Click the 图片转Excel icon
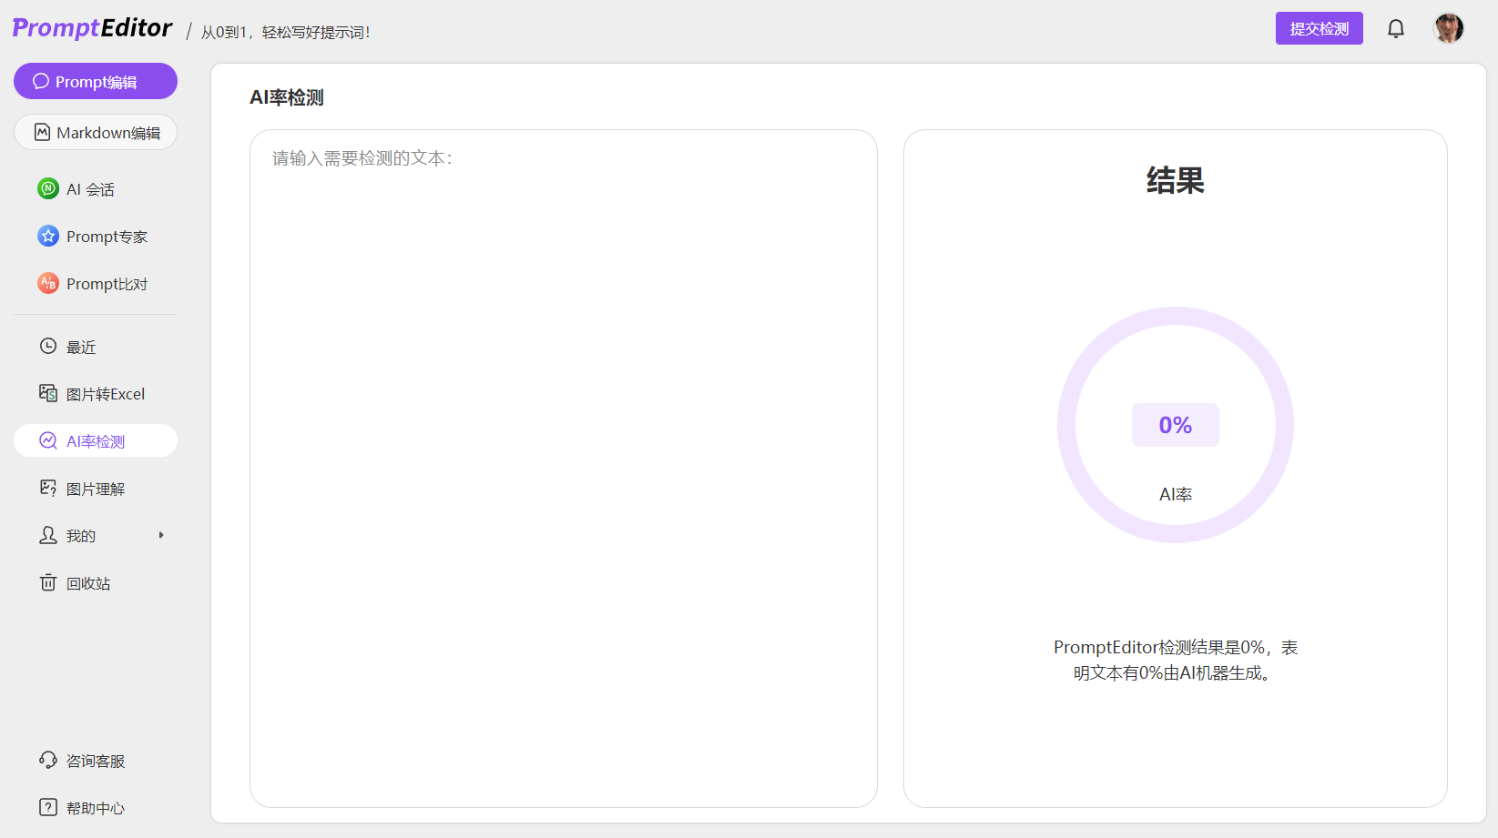Screen dimensions: 1498x838 click(x=48, y=393)
